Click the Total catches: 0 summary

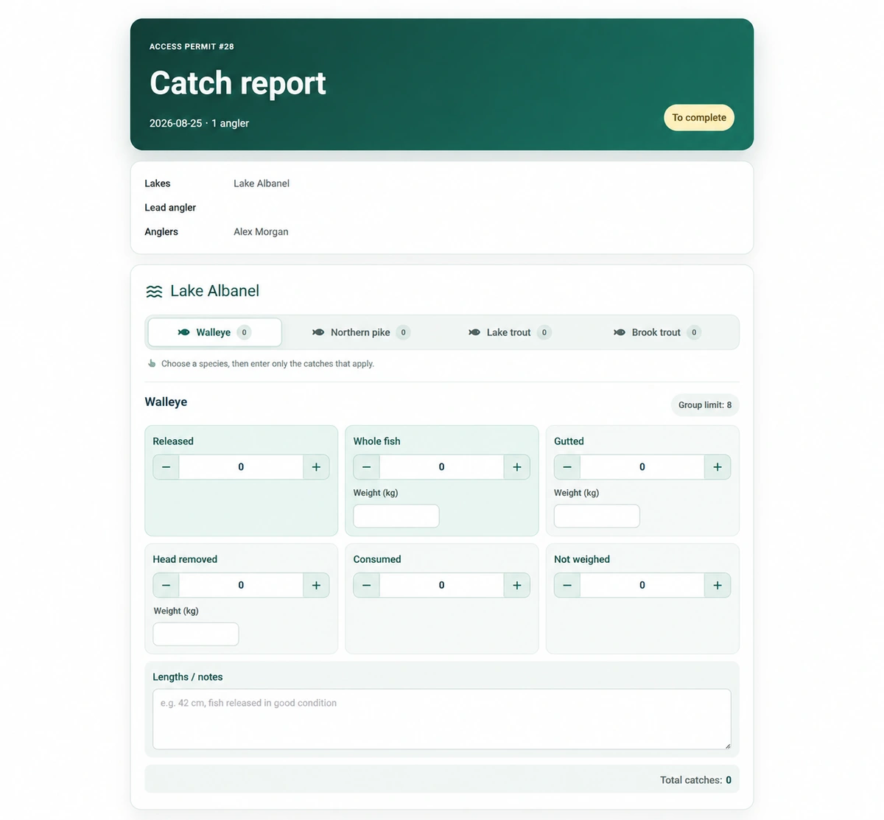[695, 779]
